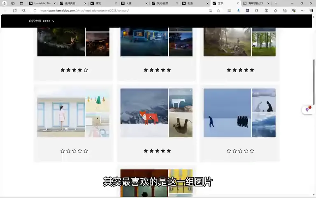The width and height of the screenshot is (316, 198).
Task: Close the 建筑 tab
Action: (116, 3)
